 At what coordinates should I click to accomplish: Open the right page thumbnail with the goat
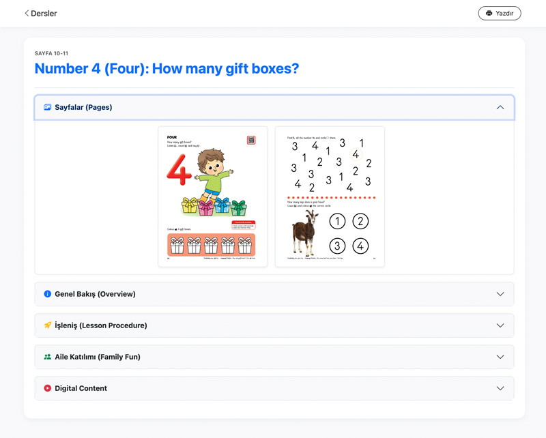pyautogui.click(x=330, y=196)
